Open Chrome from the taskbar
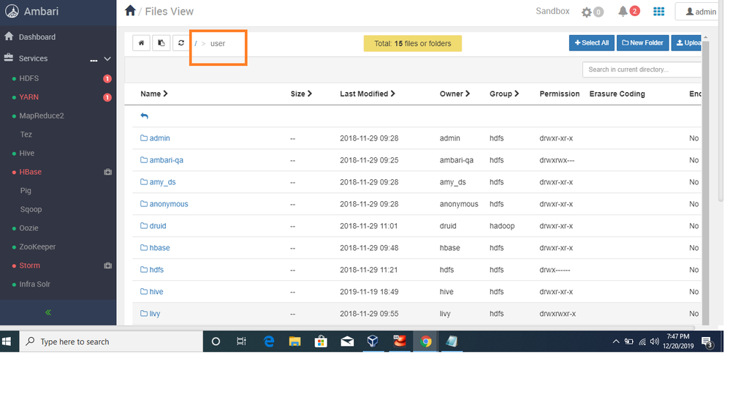 coord(425,342)
